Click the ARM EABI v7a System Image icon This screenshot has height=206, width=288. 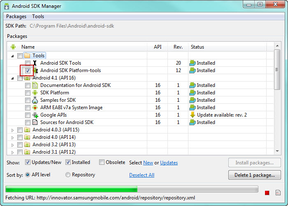(x=35, y=108)
